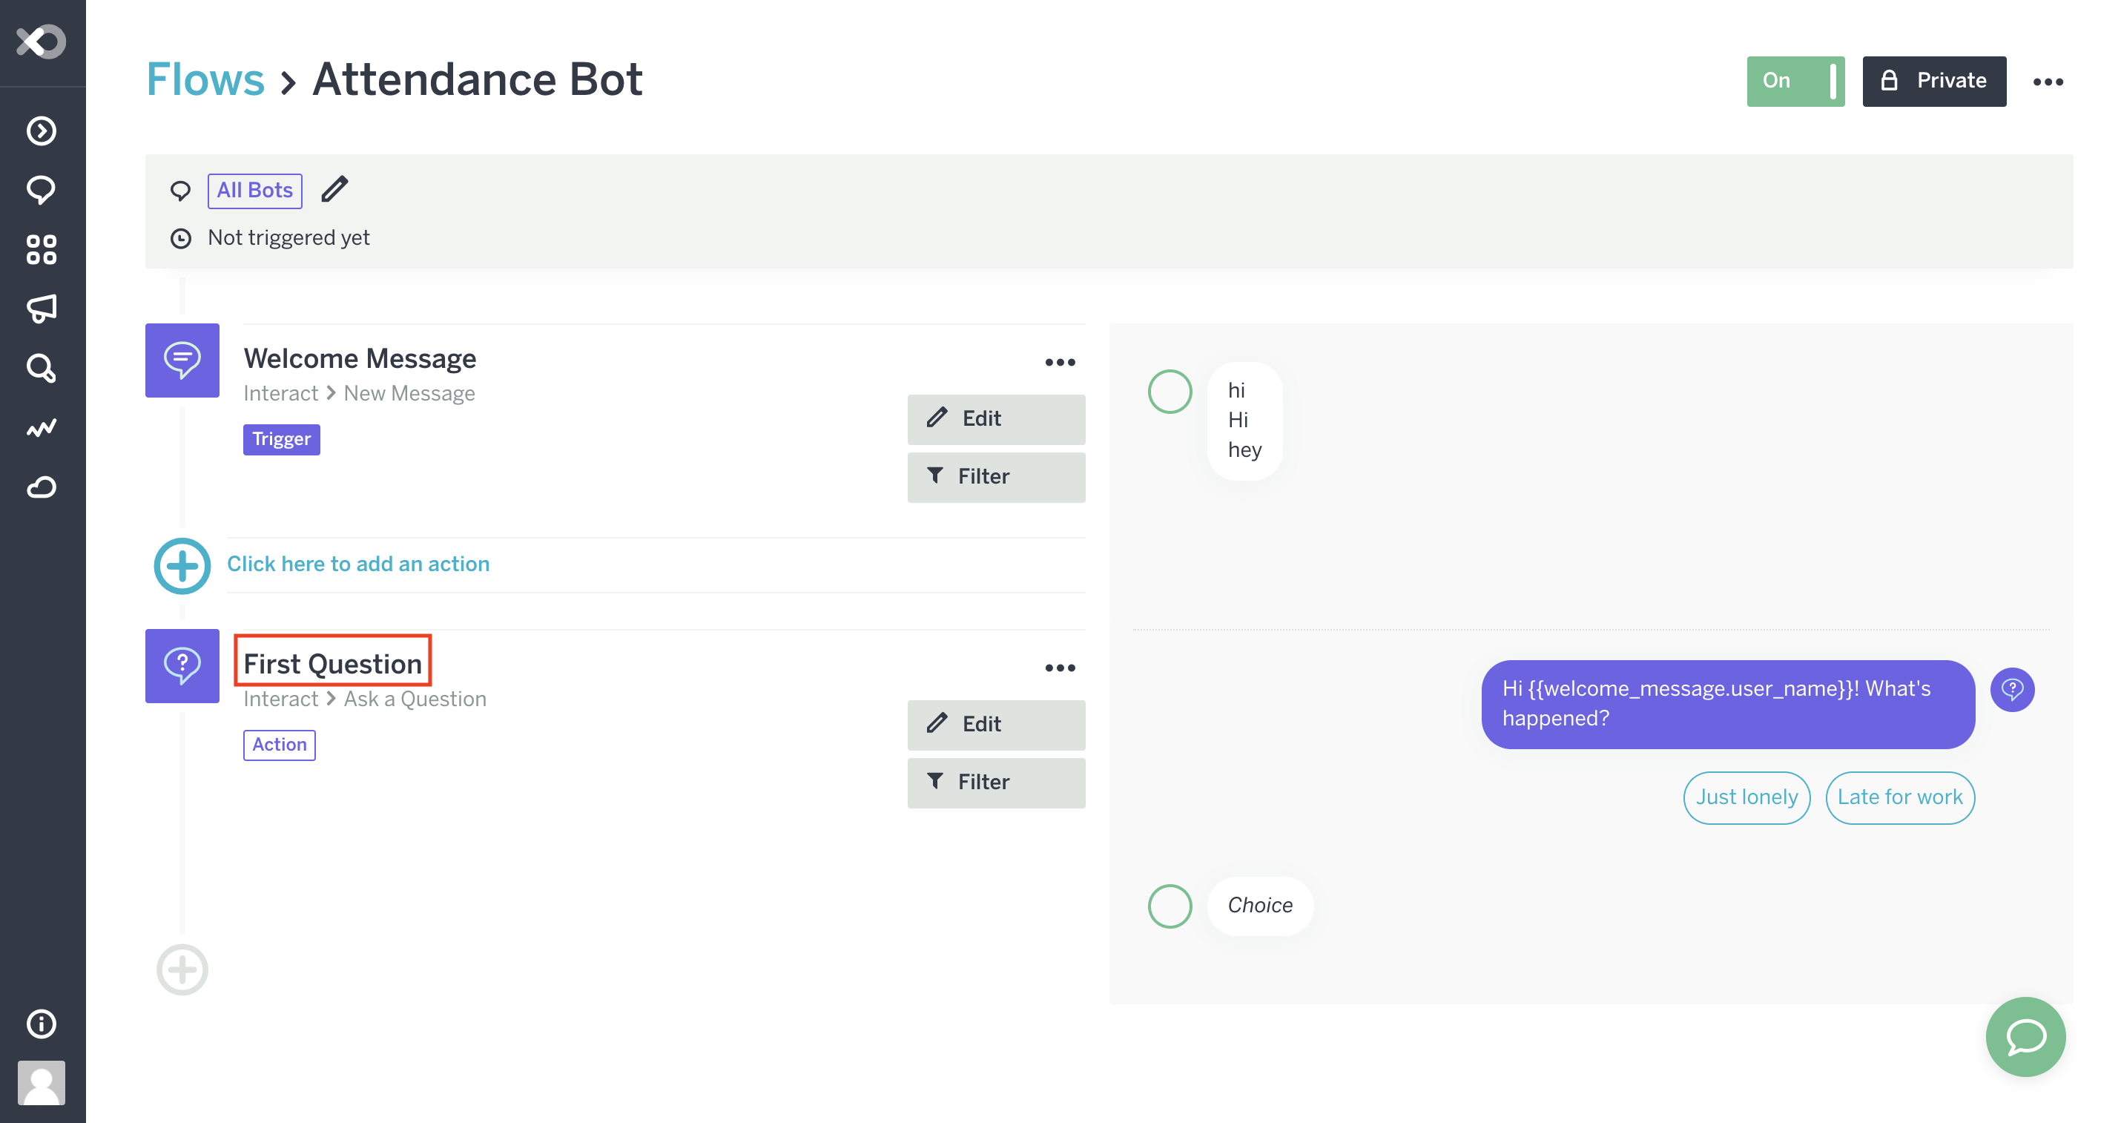Click the pencil icon next to All Bots

pos(334,190)
